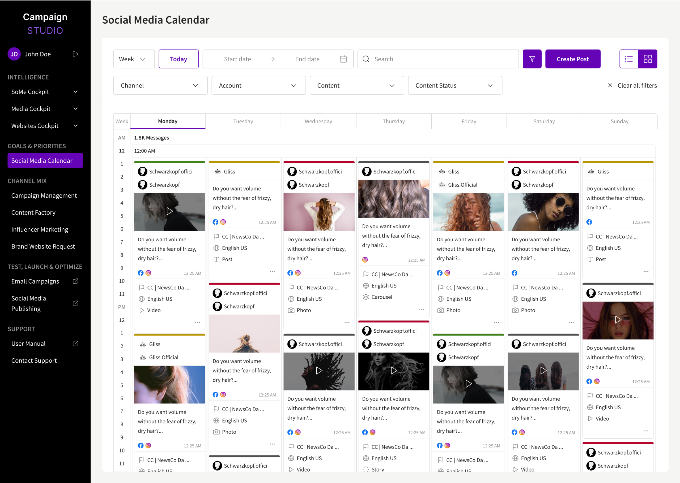The height and width of the screenshot is (483, 680).
Task: Jump to Today in the calendar
Action: (178, 59)
